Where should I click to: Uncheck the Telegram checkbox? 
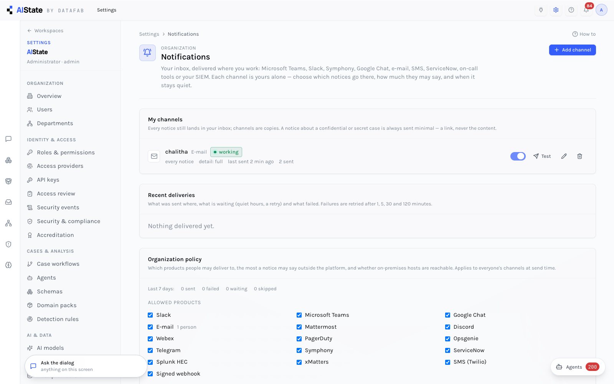150,350
